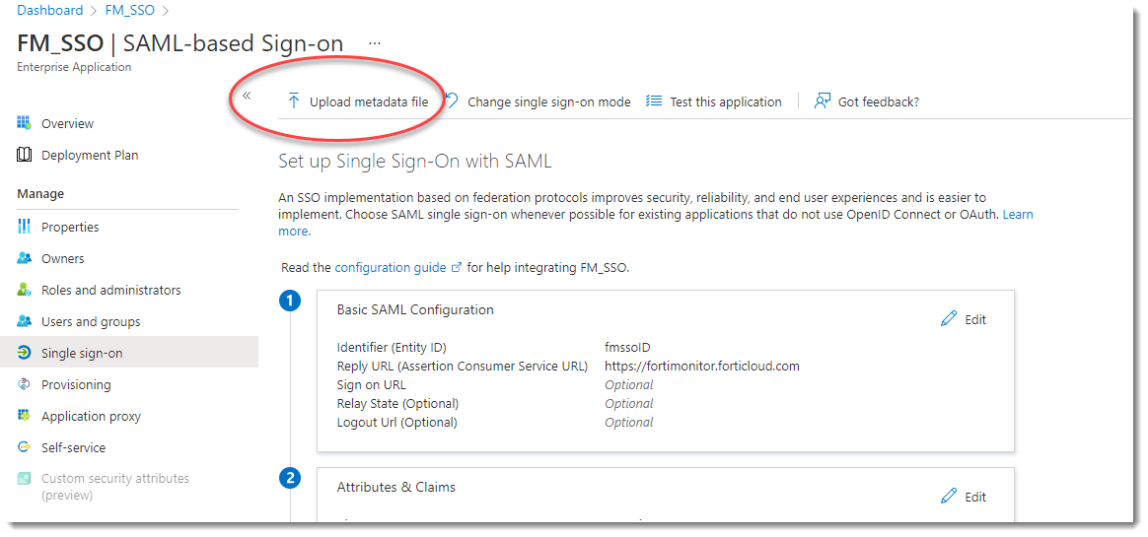Open the ellipsis menu beside page title
1148x537 pixels.
point(374,43)
